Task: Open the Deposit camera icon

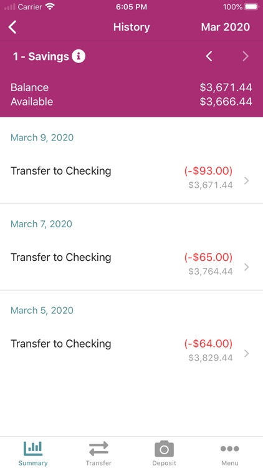Action: pyautogui.click(x=165, y=449)
